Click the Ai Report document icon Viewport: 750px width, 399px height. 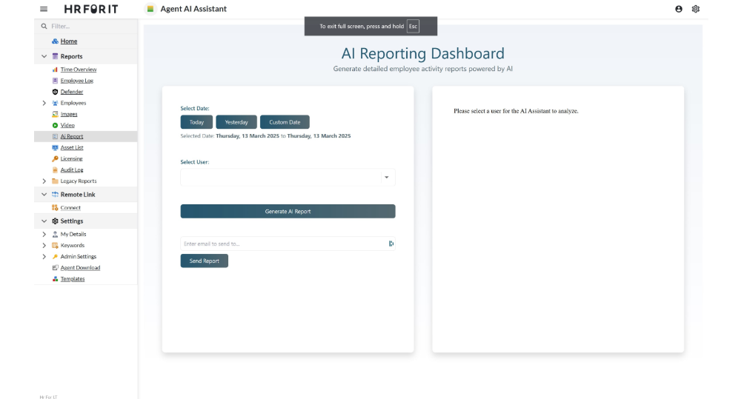pos(55,136)
